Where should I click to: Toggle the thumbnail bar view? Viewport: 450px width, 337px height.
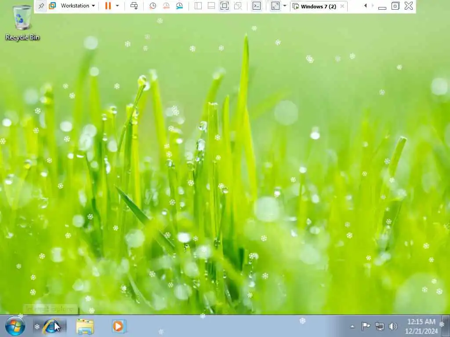point(211,6)
